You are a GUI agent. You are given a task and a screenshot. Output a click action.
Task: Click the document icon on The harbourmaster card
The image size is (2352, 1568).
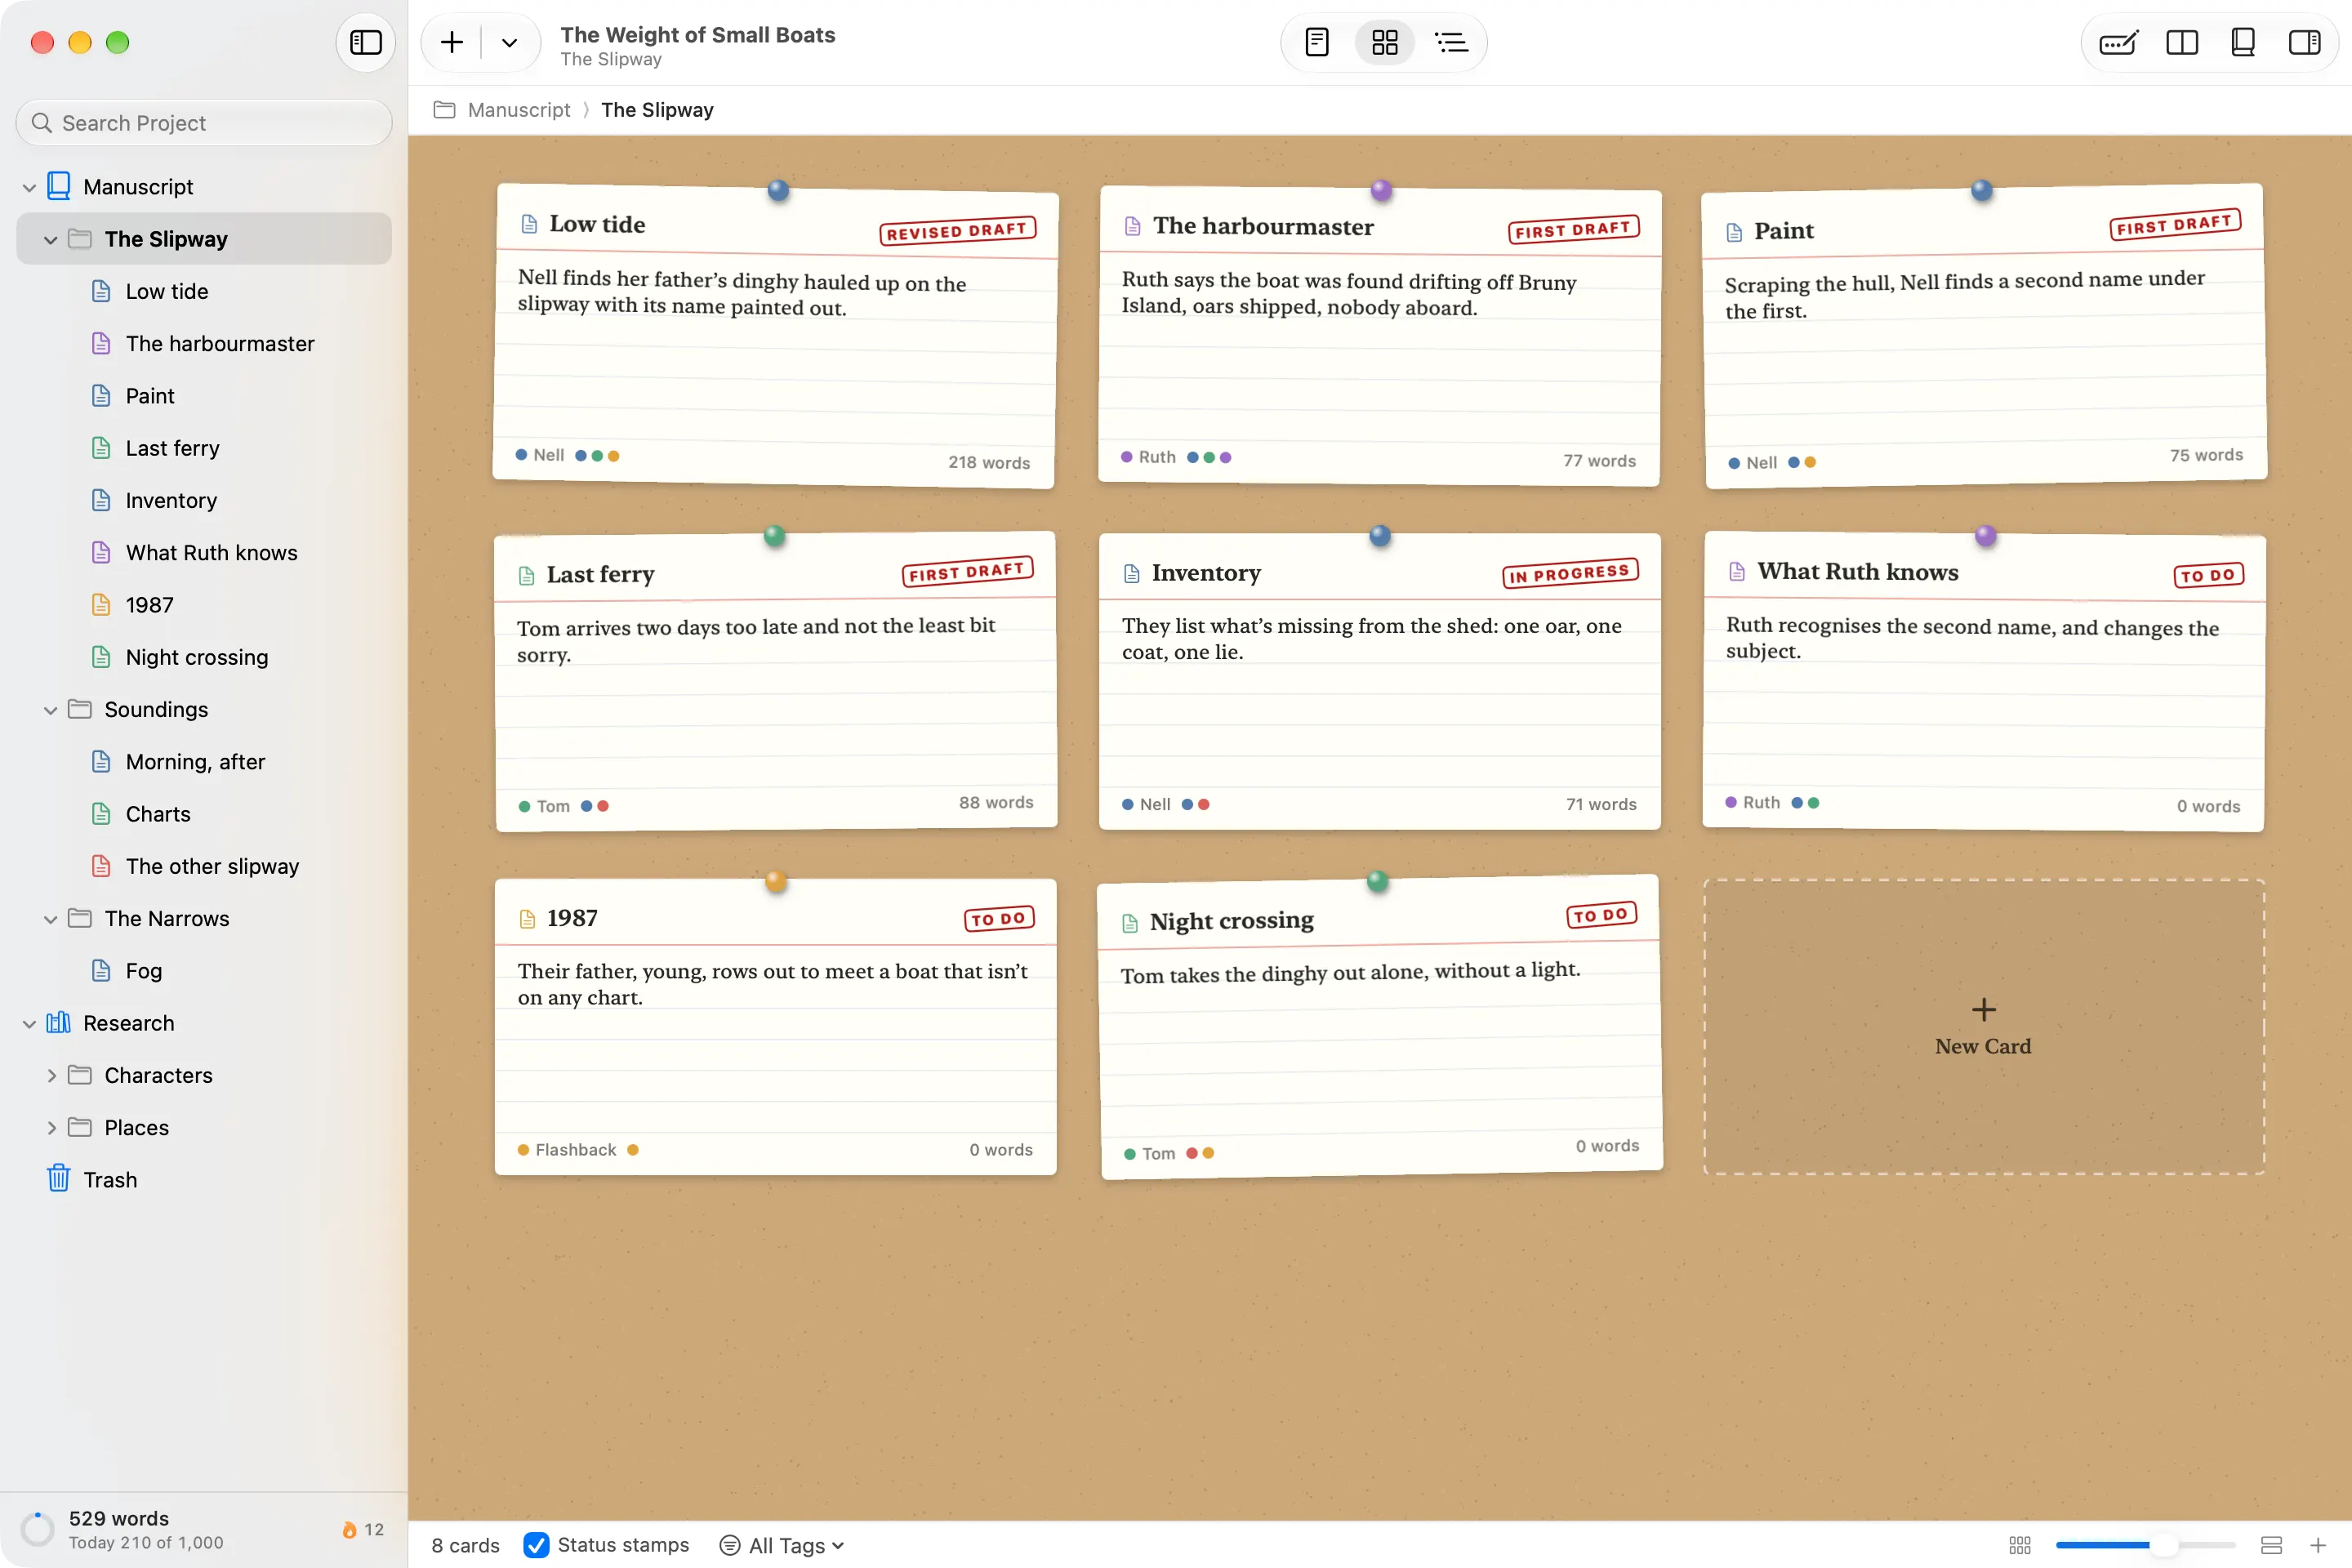(1132, 226)
